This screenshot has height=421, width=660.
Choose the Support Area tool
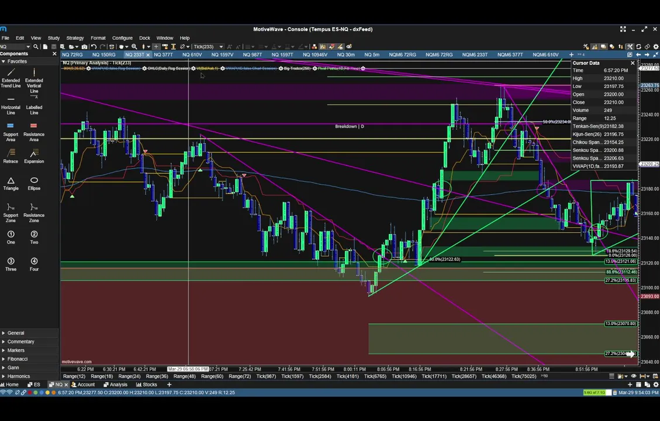click(11, 132)
